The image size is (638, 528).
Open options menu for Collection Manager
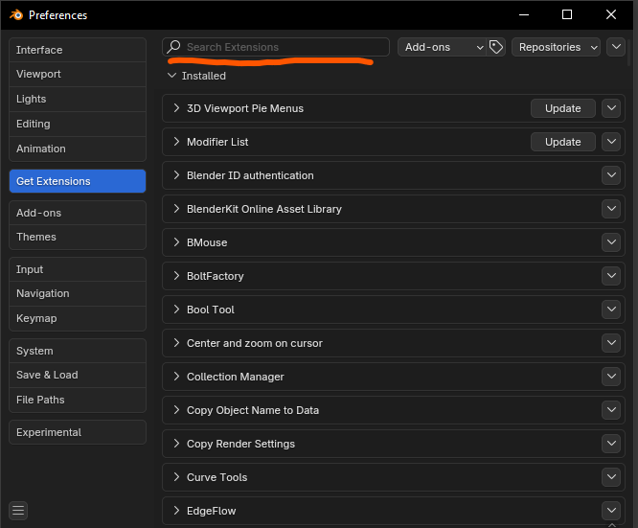[611, 377]
